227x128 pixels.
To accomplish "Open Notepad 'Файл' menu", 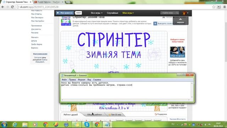I will (x=64, y=80).
